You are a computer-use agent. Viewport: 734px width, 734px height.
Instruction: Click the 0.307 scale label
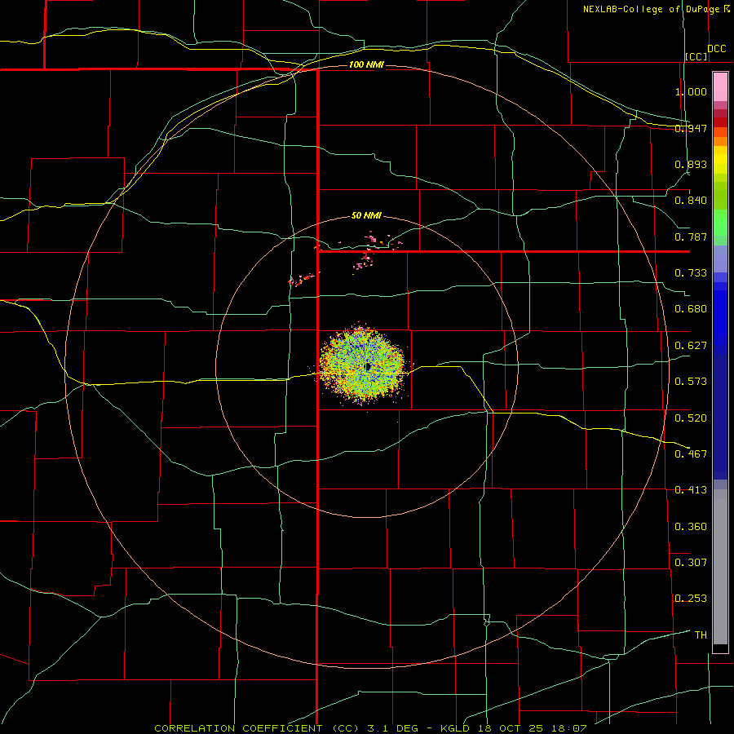691,562
